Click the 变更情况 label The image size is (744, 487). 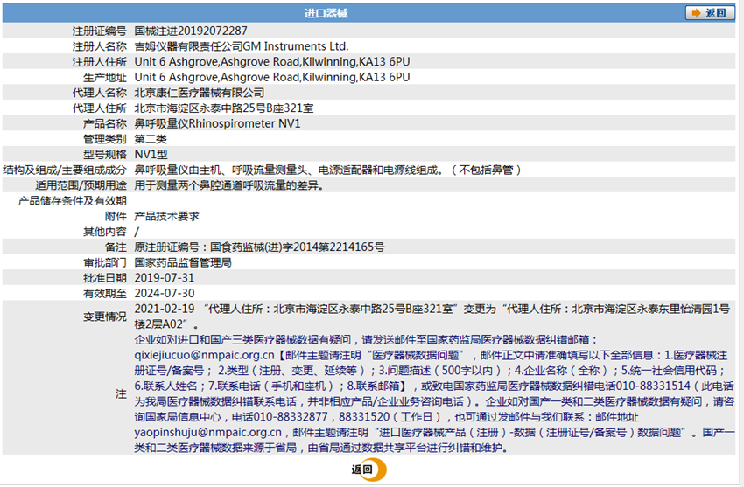point(105,317)
